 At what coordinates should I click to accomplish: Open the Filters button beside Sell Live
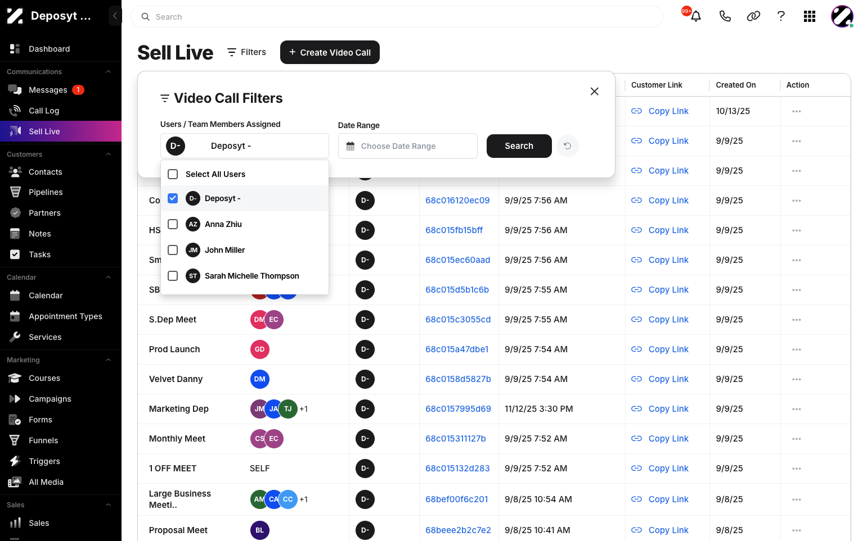(246, 52)
